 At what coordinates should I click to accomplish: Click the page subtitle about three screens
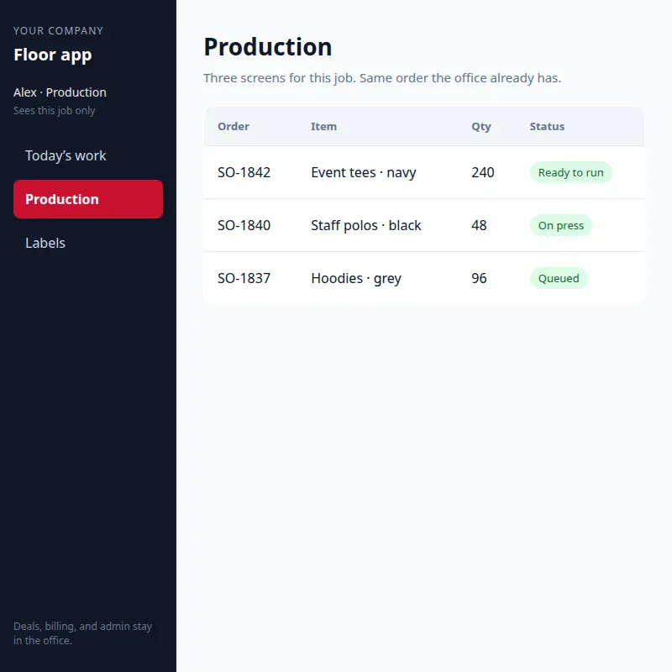(x=382, y=78)
